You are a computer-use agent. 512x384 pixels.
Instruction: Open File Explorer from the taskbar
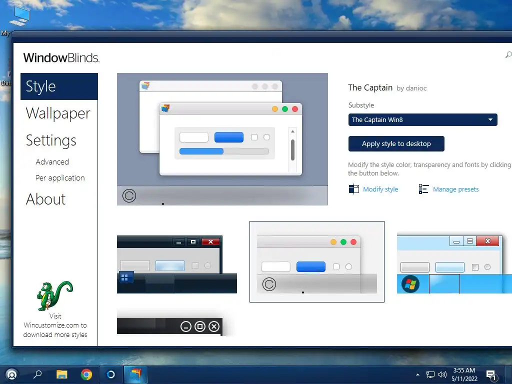61,374
